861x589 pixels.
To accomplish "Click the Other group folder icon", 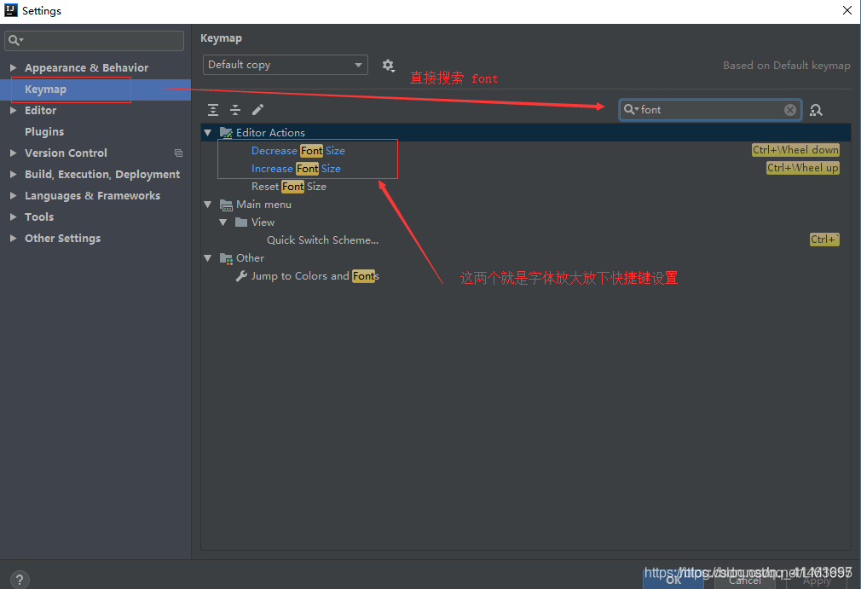I will (x=226, y=258).
